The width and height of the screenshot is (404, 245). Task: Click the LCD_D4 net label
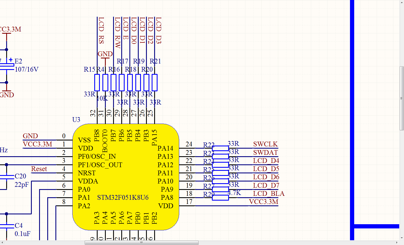[266, 161]
